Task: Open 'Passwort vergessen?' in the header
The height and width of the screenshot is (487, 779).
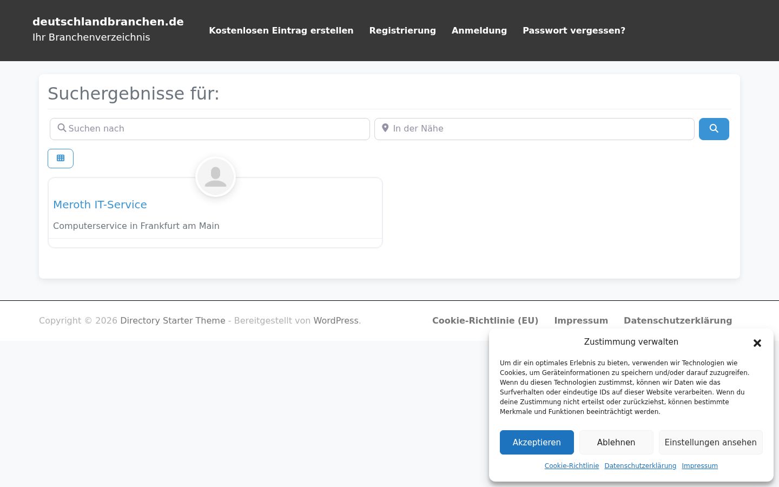Action: click(574, 31)
